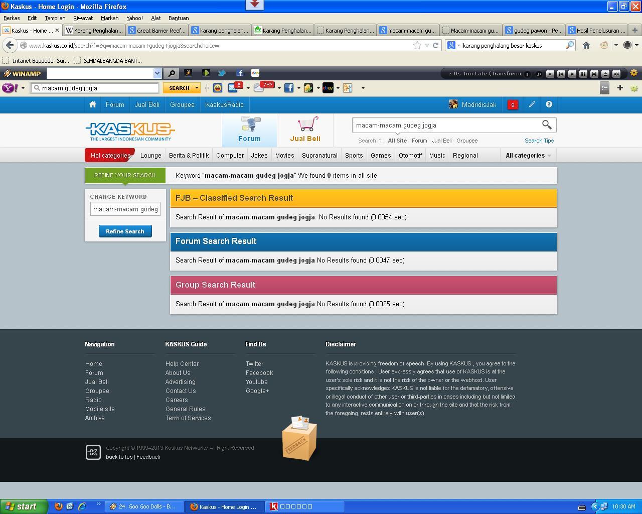The height and width of the screenshot is (514, 642).
Task: Click Yahoo smiley messenger icon
Action: [x=218, y=88]
